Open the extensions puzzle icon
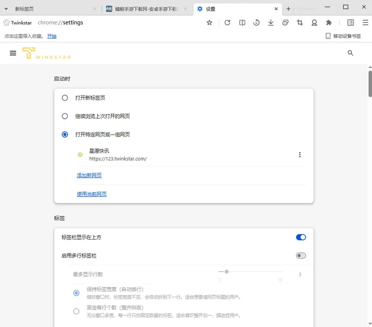The image size is (372, 327). coord(329,22)
